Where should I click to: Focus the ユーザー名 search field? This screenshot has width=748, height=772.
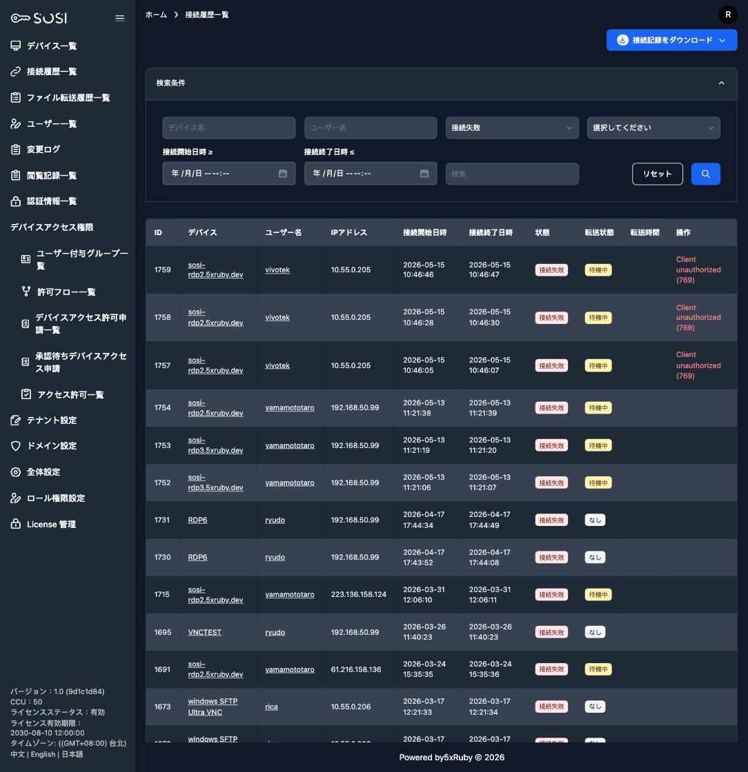click(371, 128)
